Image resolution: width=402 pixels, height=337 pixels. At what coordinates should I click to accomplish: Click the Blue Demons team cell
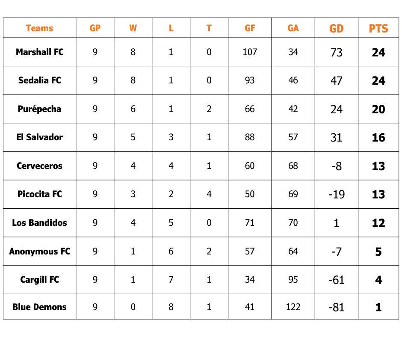[x=39, y=307]
